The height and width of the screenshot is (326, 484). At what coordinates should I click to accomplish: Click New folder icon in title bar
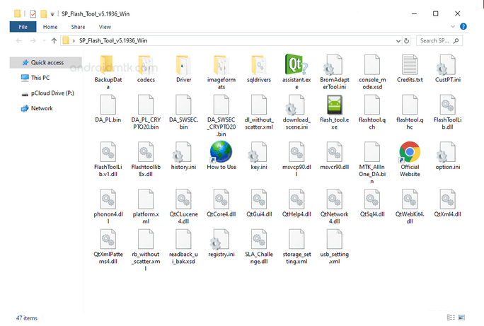(x=44, y=14)
